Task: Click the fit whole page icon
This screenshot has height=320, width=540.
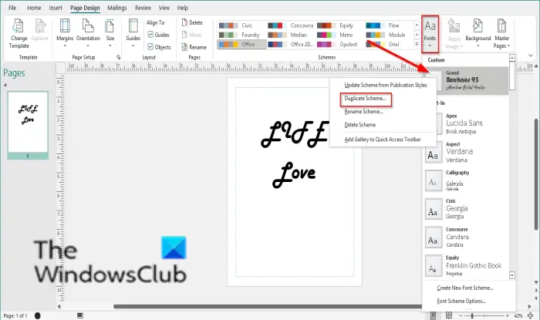Action: click(531, 315)
